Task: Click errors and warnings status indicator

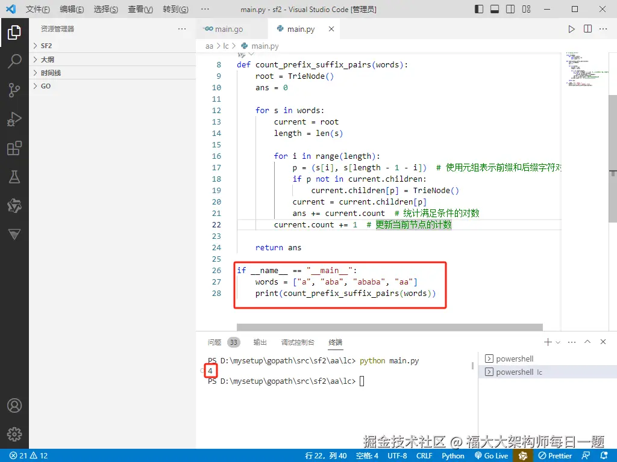Action: (x=28, y=456)
